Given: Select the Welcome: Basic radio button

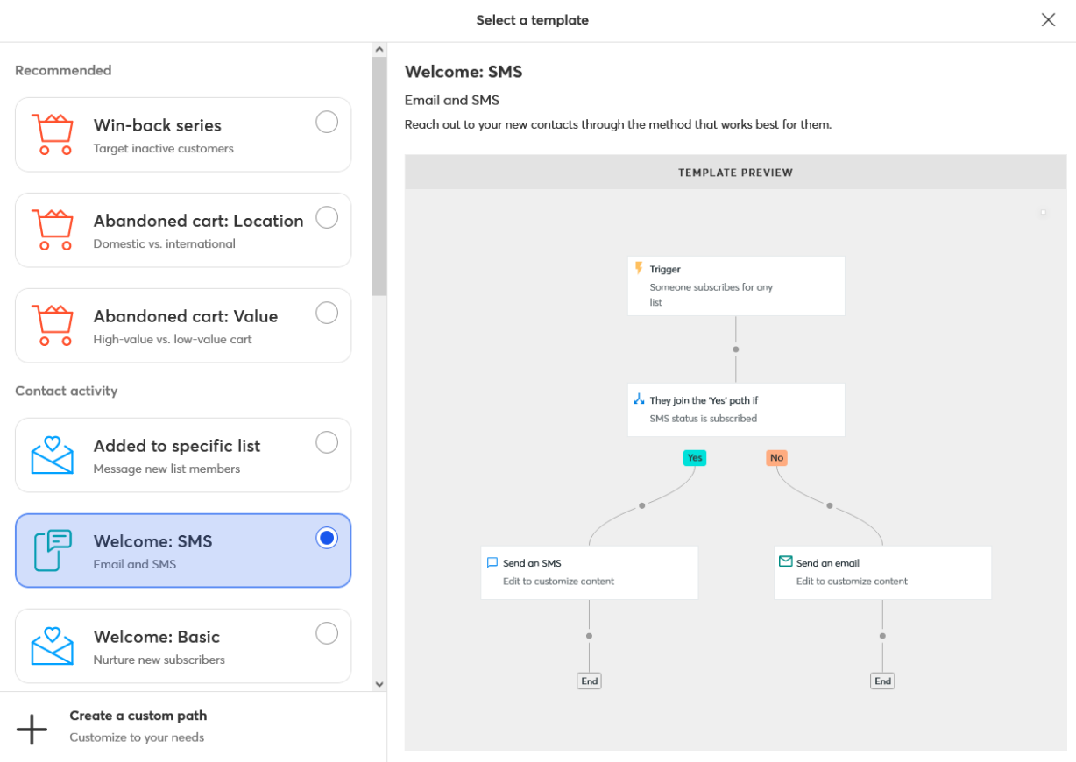Looking at the screenshot, I should (326, 633).
